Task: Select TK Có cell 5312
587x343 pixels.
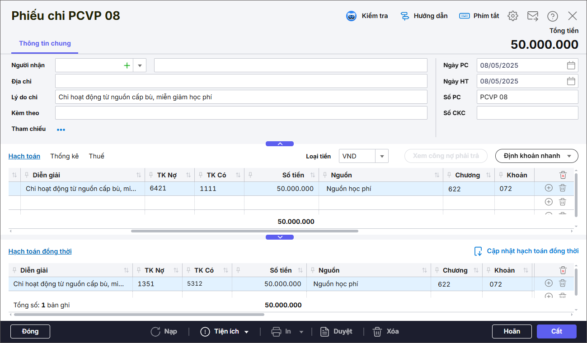Action: tap(207, 284)
